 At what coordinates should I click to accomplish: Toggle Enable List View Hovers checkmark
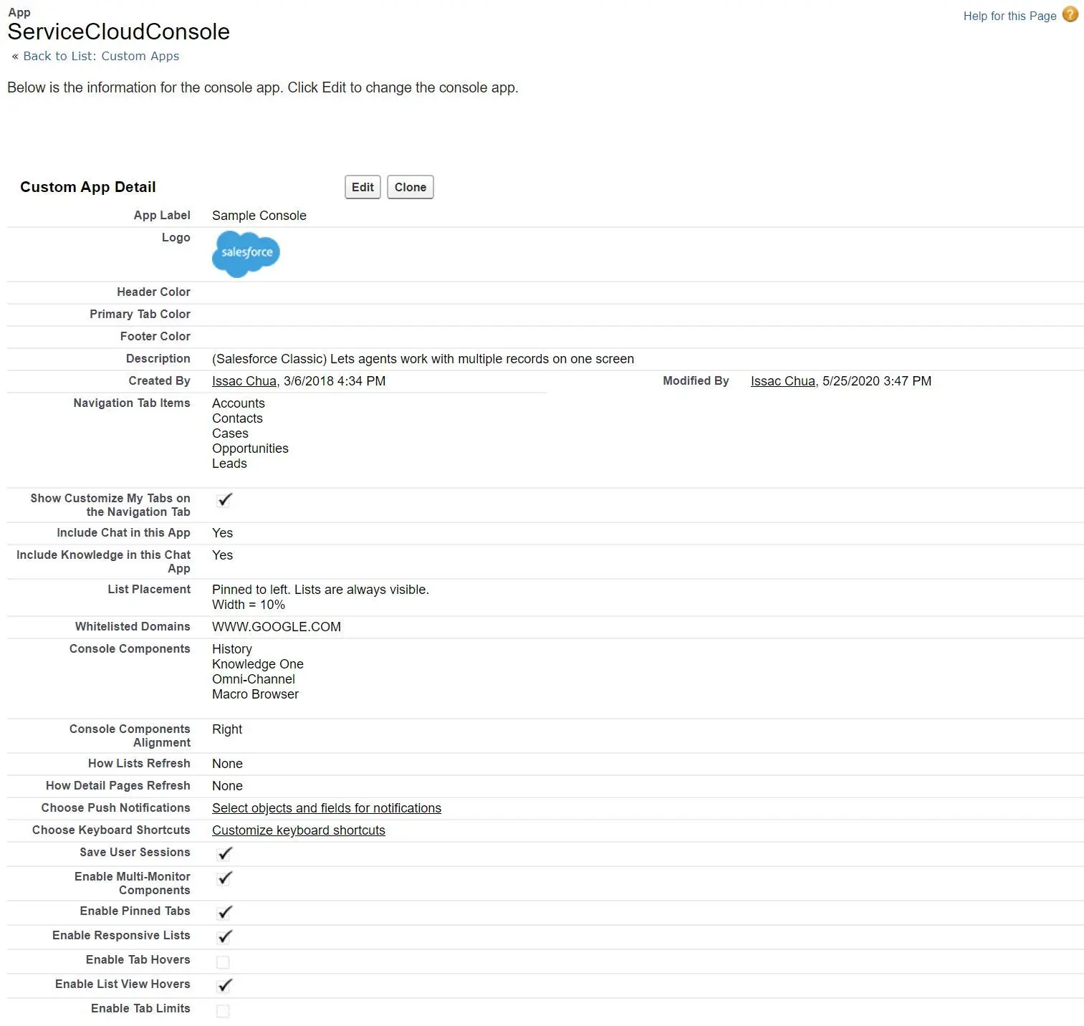(224, 985)
